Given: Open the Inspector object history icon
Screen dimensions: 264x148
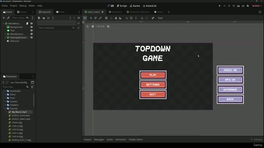Looking at the screenshot, I should point(78,18).
